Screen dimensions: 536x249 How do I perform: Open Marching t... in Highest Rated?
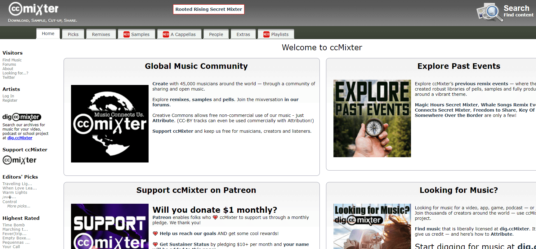pos(15,229)
